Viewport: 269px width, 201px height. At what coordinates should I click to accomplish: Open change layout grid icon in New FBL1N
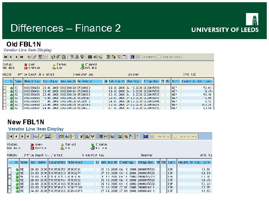click(x=101, y=136)
